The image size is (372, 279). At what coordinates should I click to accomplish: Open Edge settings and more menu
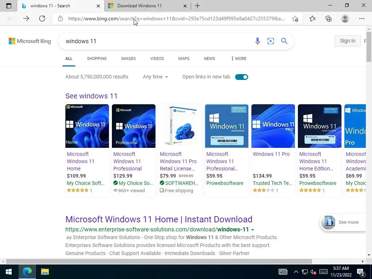pos(361,19)
